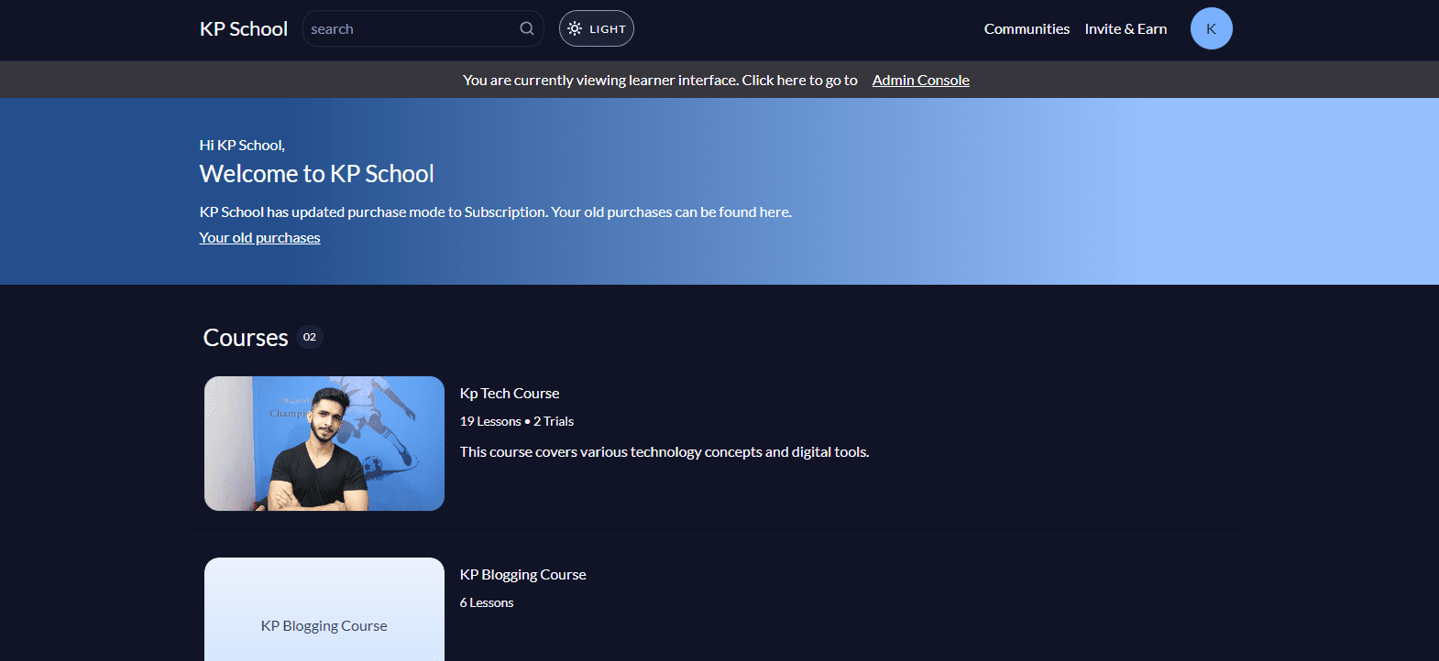The image size is (1439, 661).
Task: Open the K profile avatar menu
Action: [x=1211, y=28]
